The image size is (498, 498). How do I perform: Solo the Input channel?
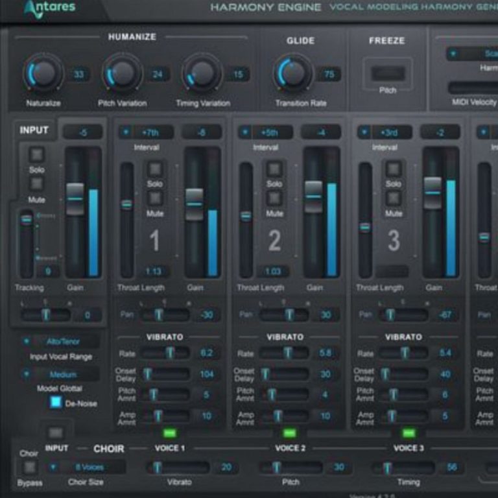(x=37, y=155)
